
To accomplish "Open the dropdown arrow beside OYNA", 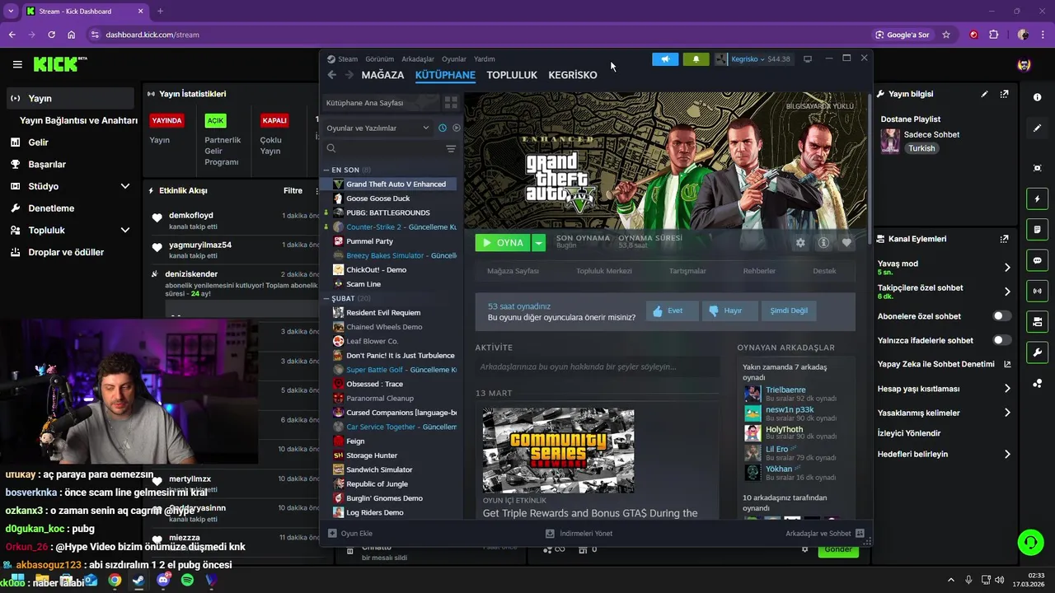I will 538,243.
